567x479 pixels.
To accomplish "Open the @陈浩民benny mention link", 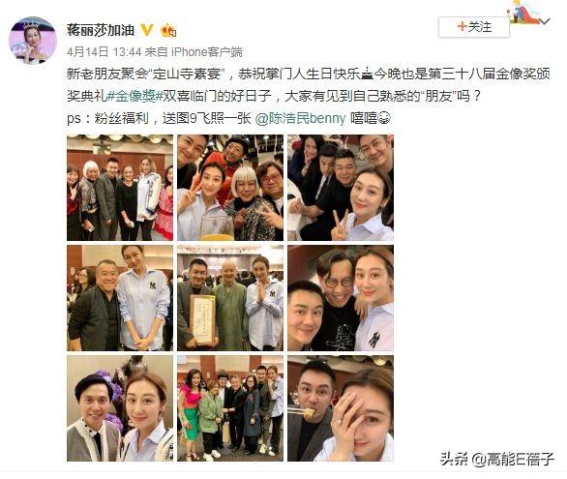I will [x=300, y=118].
